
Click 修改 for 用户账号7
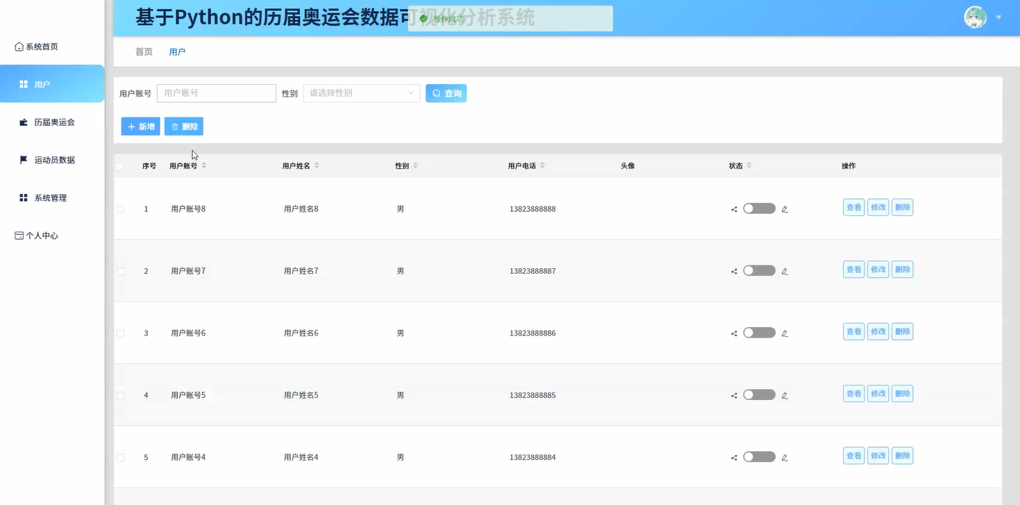(878, 270)
